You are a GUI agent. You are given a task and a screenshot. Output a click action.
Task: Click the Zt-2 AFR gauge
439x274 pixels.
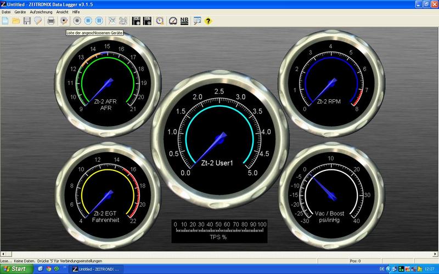(x=108, y=83)
